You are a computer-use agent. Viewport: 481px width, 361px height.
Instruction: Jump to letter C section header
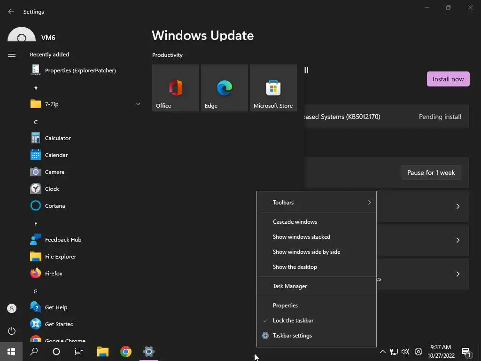tap(36, 122)
